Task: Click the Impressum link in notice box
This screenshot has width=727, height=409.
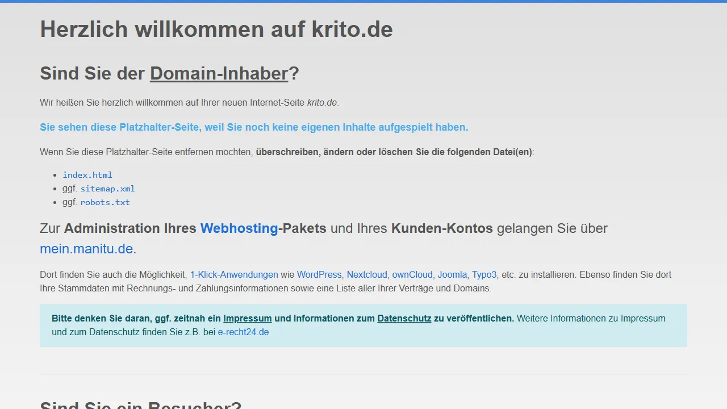Action: [x=248, y=319]
